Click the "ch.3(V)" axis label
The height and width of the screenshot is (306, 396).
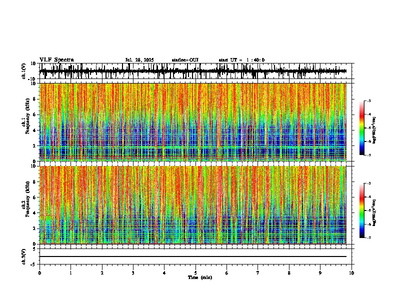24,257
